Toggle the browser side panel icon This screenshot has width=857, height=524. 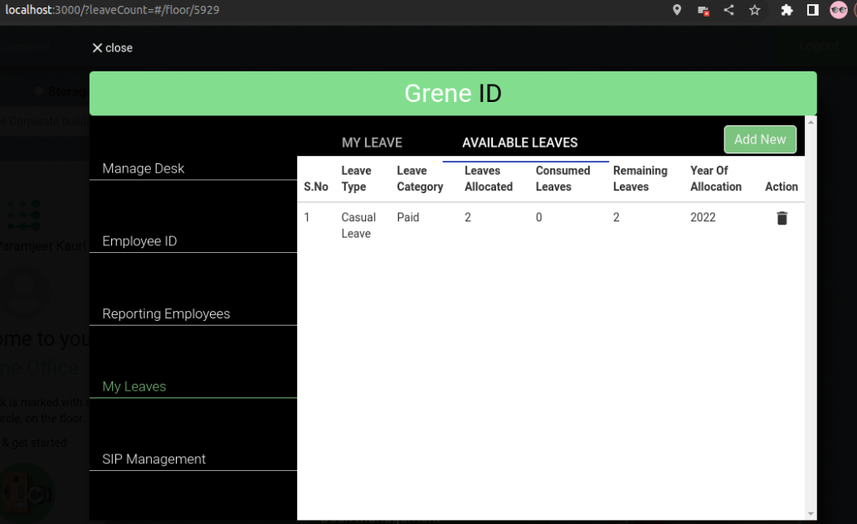[813, 10]
